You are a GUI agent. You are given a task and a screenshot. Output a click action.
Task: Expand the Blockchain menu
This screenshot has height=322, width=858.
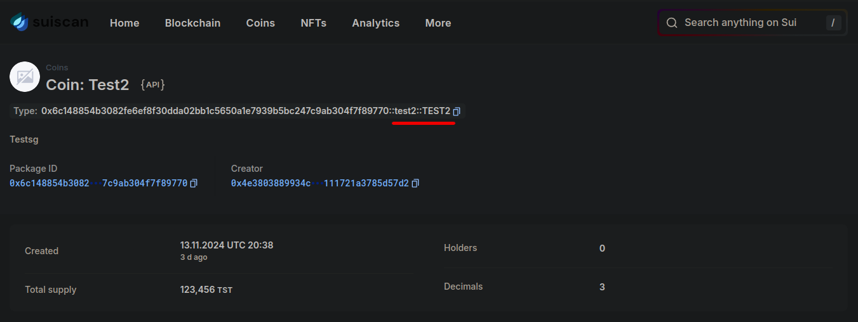pyautogui.click(x=192, y=23)
